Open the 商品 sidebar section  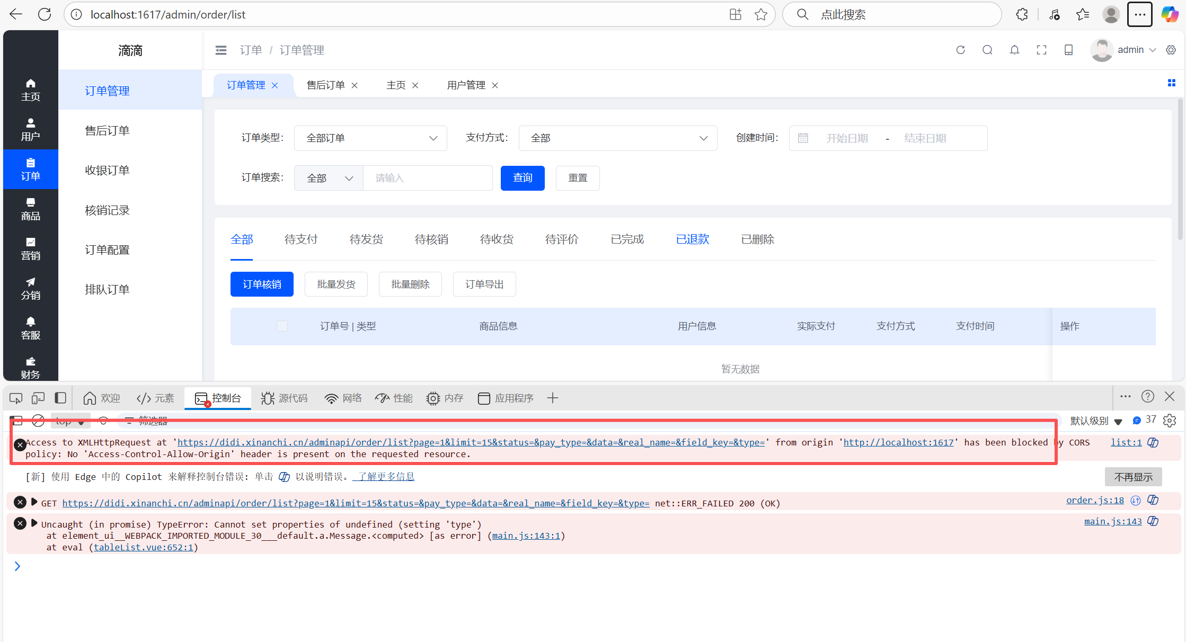pyautogui.click(x=31, y=209)
